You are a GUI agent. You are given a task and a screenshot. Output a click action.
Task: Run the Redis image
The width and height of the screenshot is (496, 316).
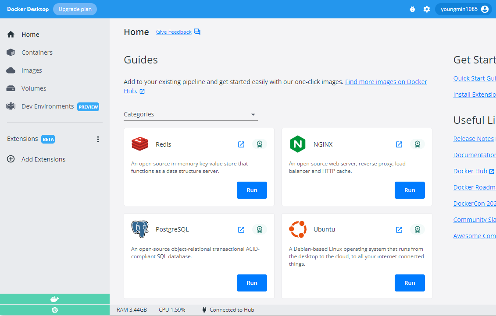(x=252, y=190)
